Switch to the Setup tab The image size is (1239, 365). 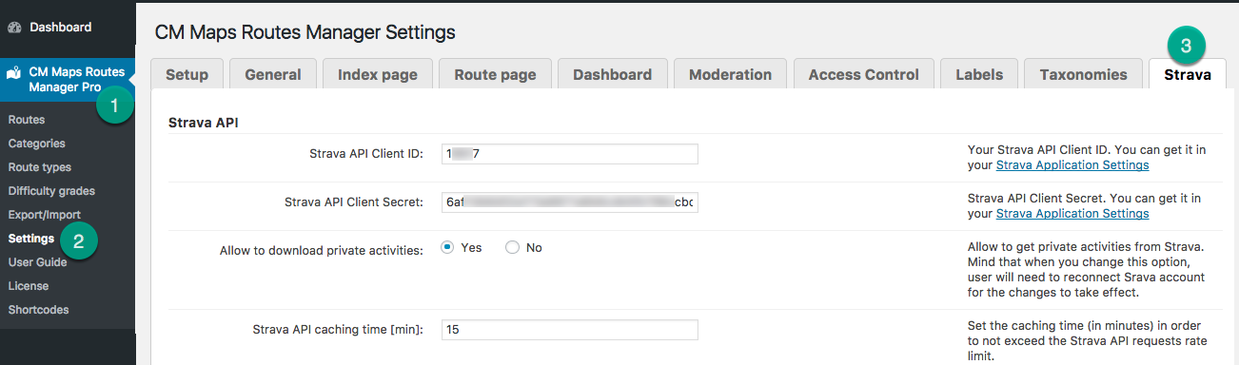tap(187, 74)
